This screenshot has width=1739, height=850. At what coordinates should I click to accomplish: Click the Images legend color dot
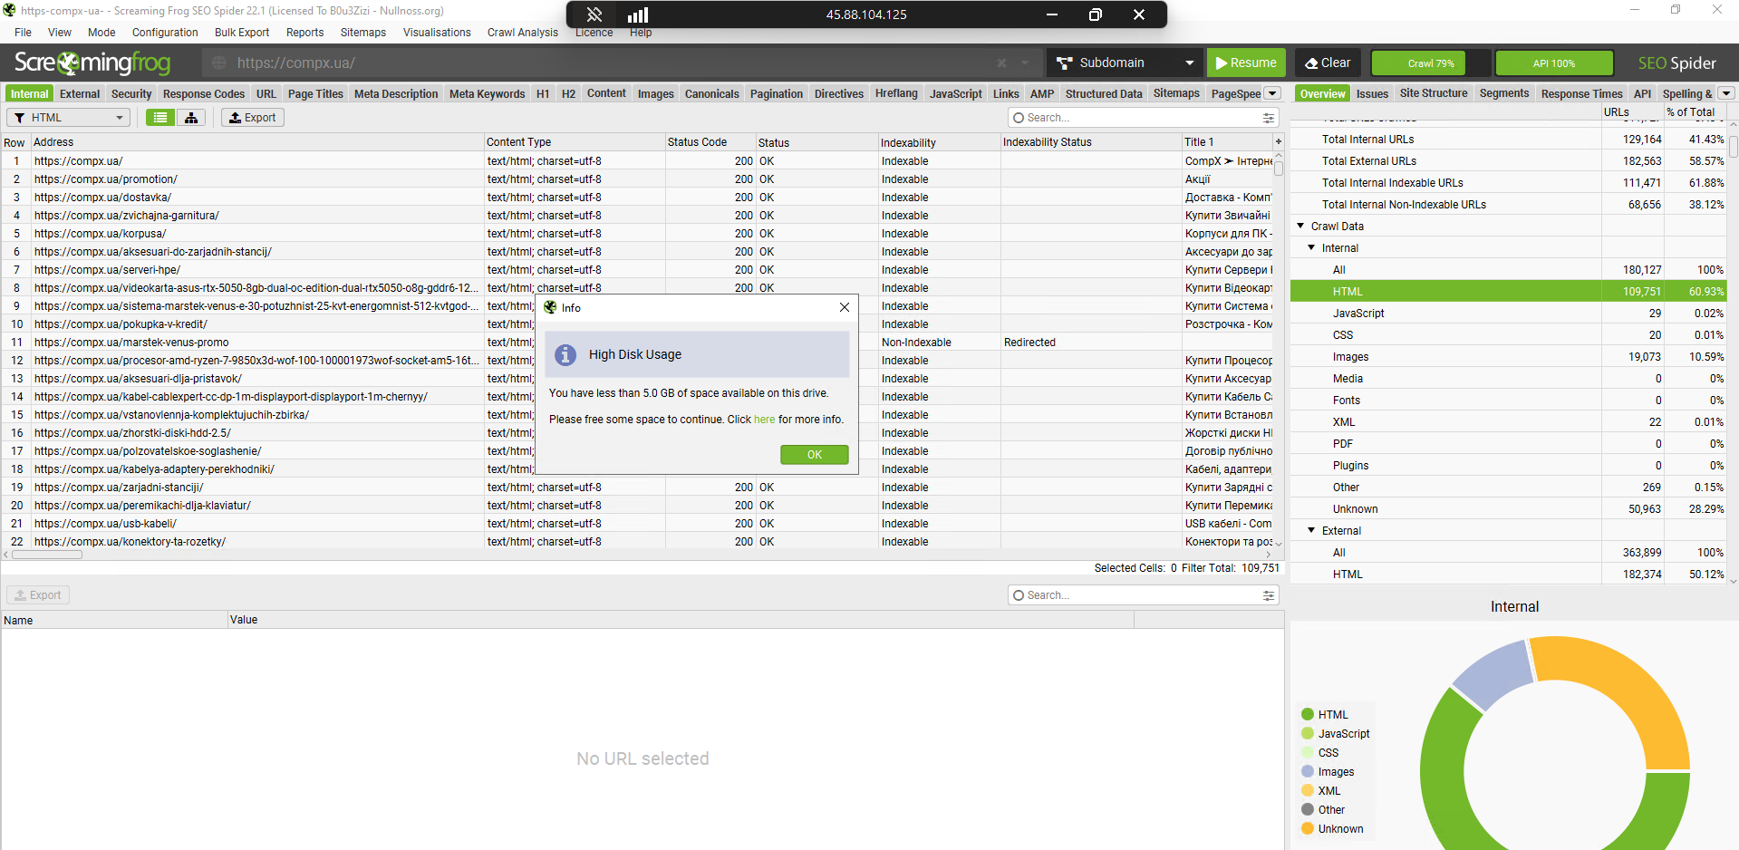click(x=1308, y=771)
